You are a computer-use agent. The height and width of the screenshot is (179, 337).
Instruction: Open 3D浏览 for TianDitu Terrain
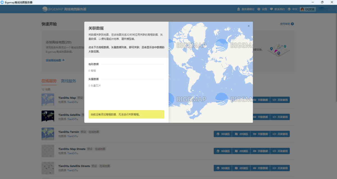[223, 134]
